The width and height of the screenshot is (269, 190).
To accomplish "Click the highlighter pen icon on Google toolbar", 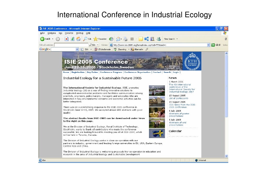I will (147, 49).
